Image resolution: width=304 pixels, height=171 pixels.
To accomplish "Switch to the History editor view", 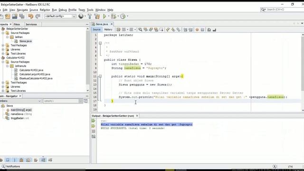I will pos(108,29).
